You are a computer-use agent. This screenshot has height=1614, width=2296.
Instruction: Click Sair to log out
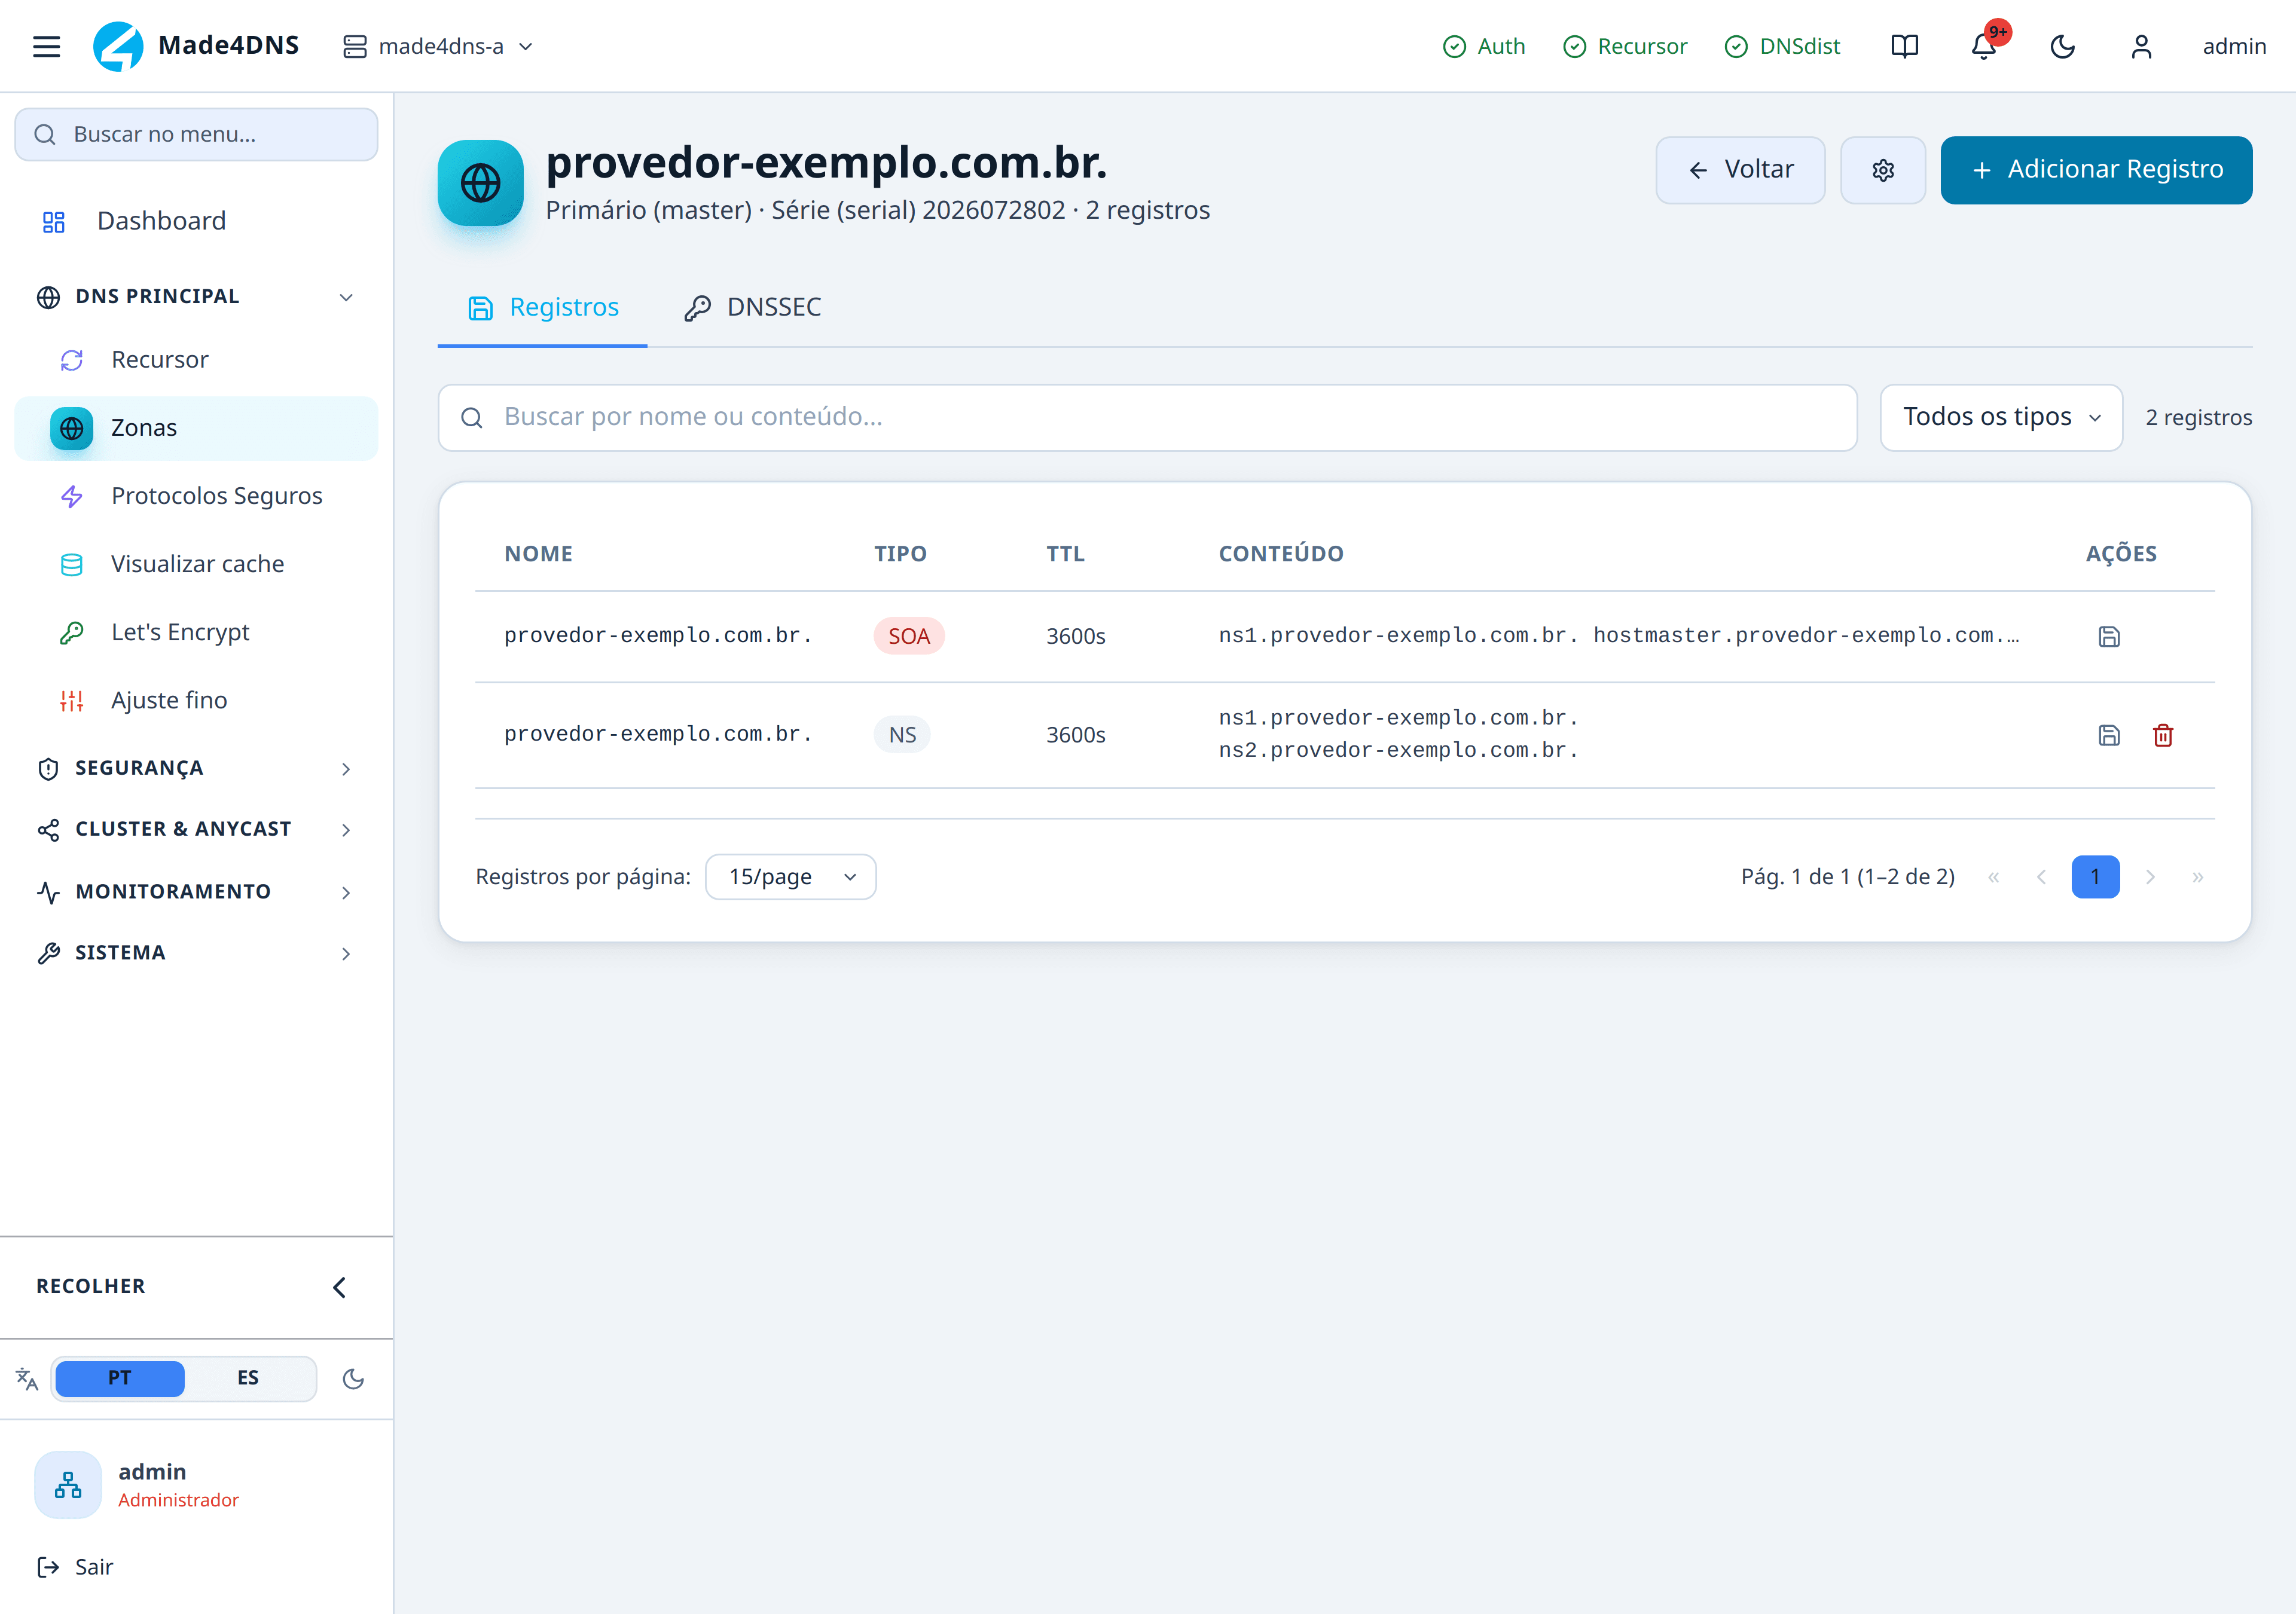pyautogui.click(x=75, y=1567)
